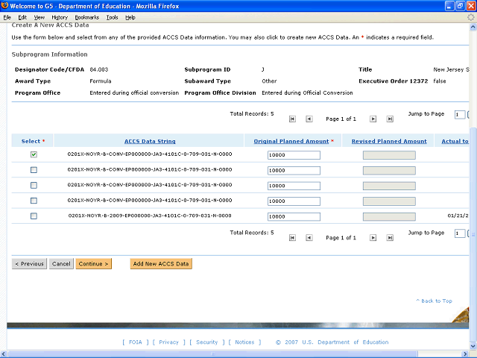477x358 pixels.
Task: Open the Notices footer link
Action: [244, 342]
